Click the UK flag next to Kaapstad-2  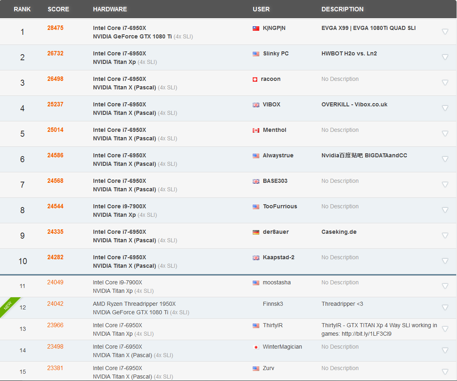point(256,258)
